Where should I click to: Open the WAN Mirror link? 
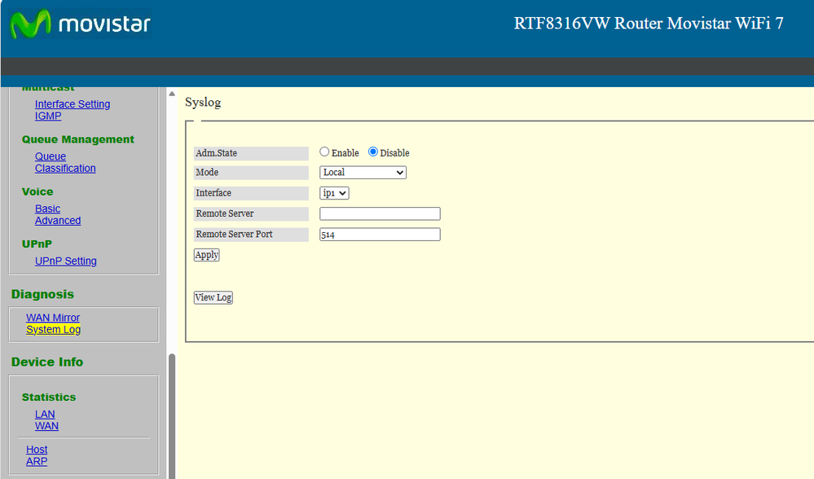pos(53,318)
